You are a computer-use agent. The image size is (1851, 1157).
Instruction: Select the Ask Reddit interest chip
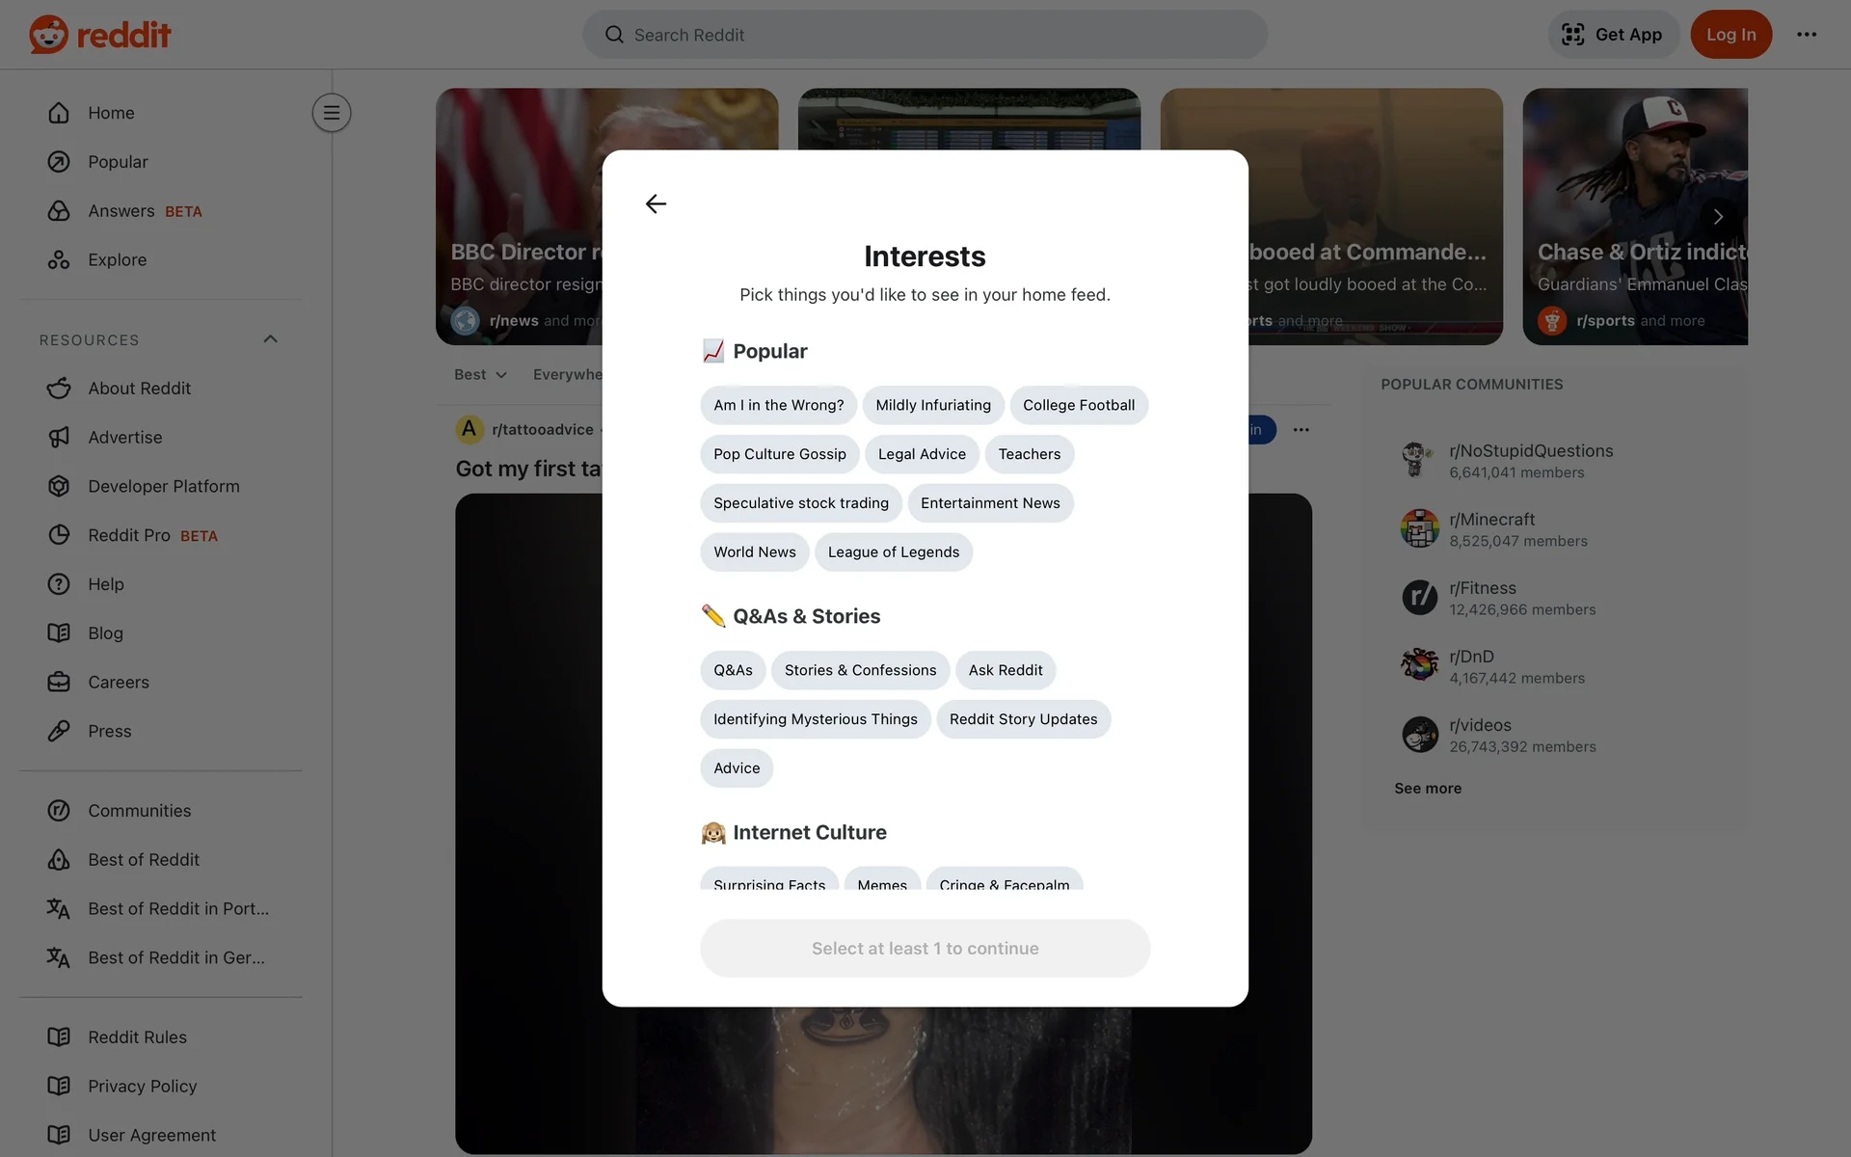[1006, 670]
